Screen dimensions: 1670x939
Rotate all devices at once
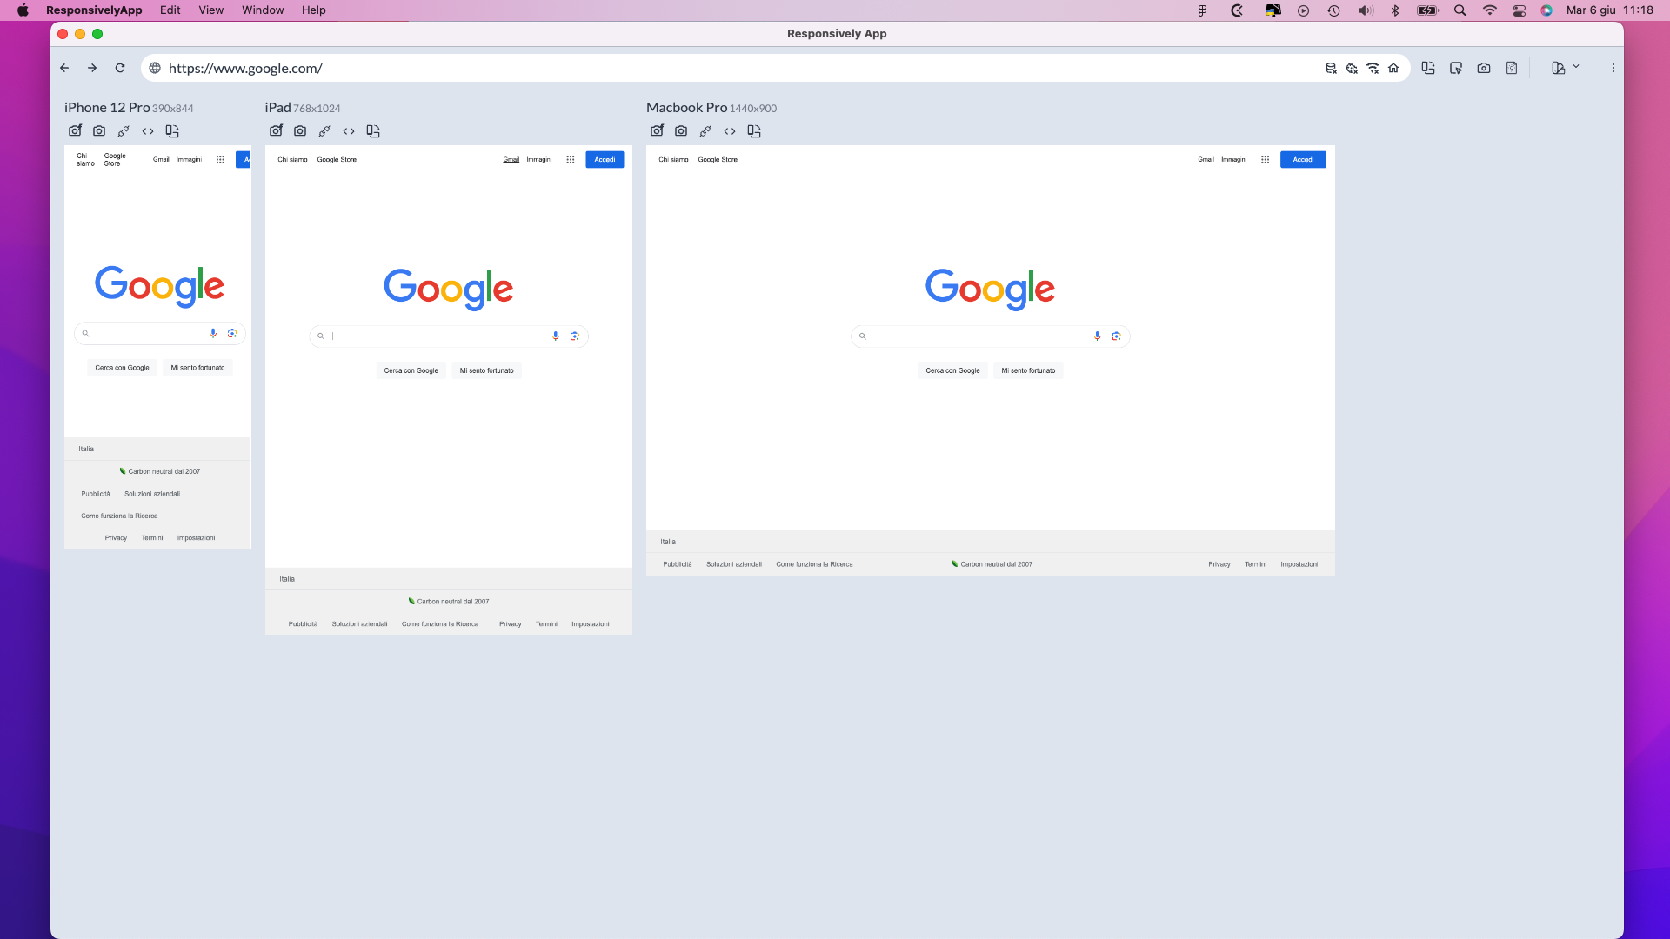[x=1427, y=67]
